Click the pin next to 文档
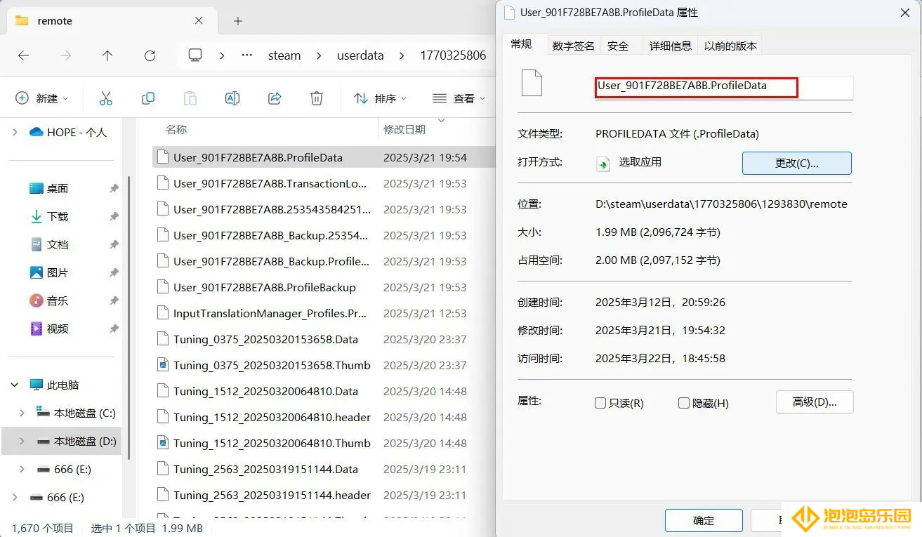 (114, 244)
